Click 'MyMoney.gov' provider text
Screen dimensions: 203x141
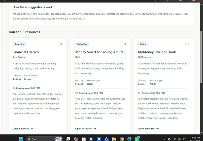[x=145, y=57]
